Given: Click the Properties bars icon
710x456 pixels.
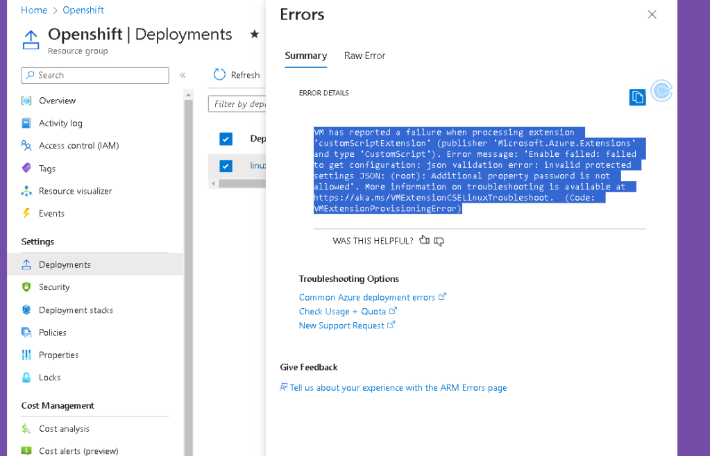Looking at the screenshot, I should click(x=26, y=355).
